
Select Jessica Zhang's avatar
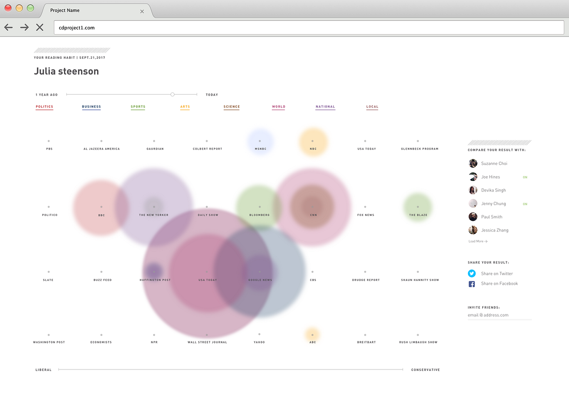(x=473, y=230)
